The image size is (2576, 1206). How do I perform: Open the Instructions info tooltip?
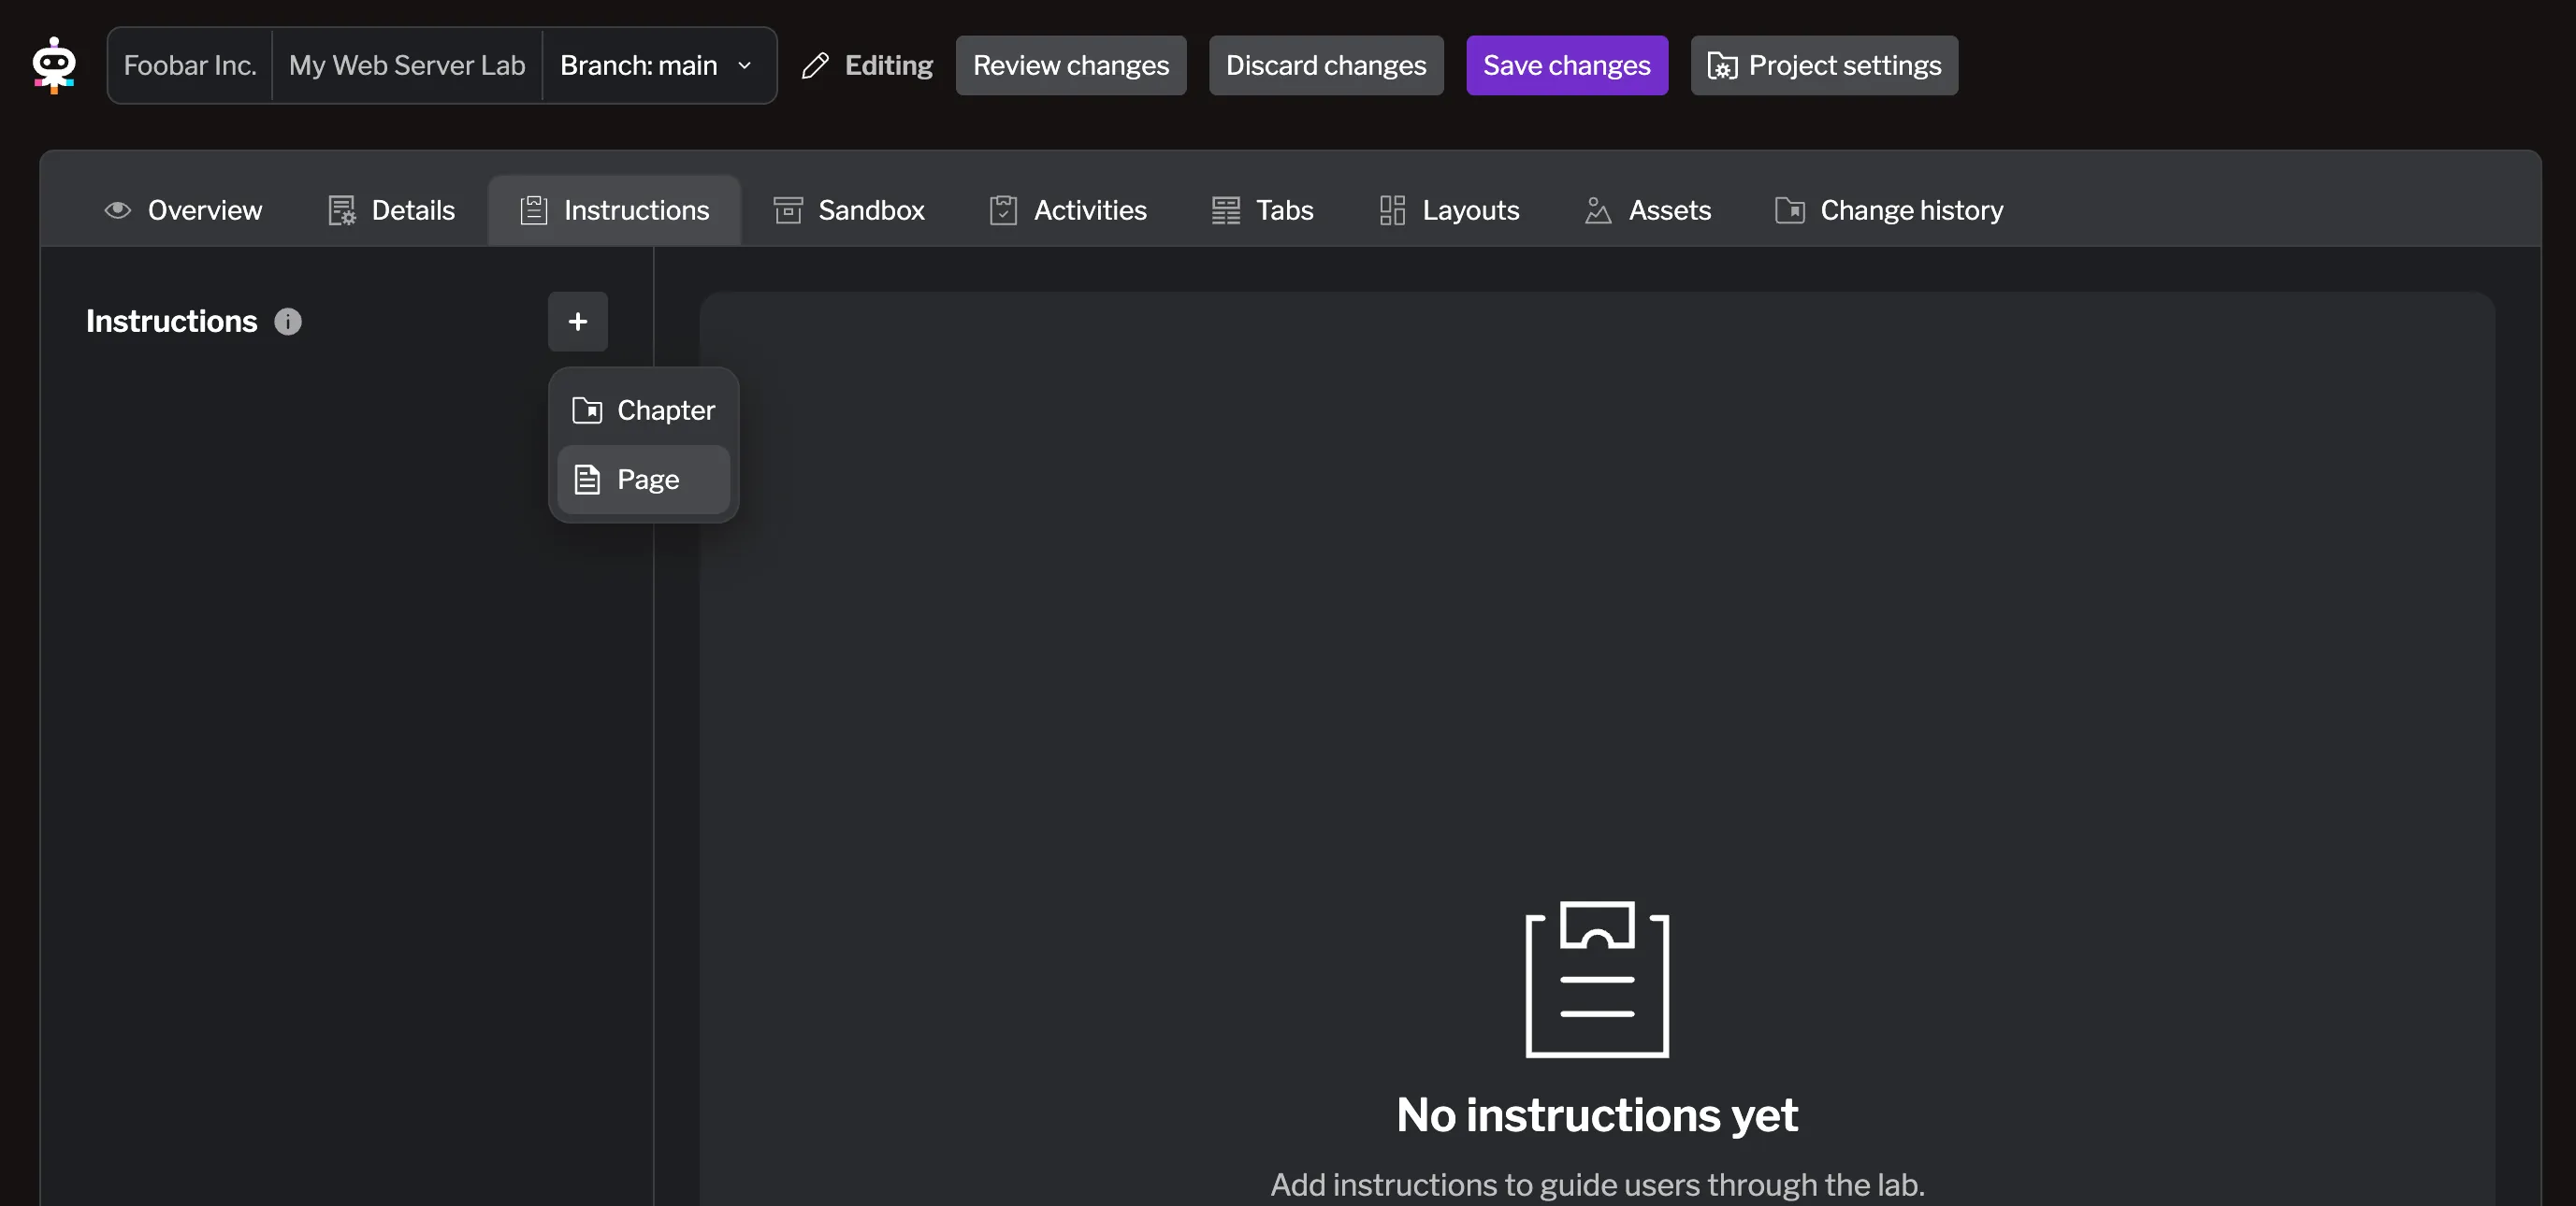[288, 321]
